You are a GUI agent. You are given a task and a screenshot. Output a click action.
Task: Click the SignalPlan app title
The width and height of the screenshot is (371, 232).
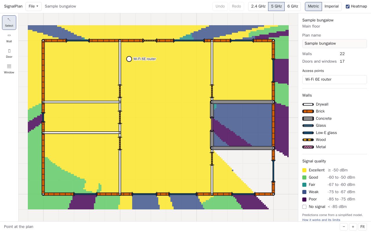tap(13, 6)
